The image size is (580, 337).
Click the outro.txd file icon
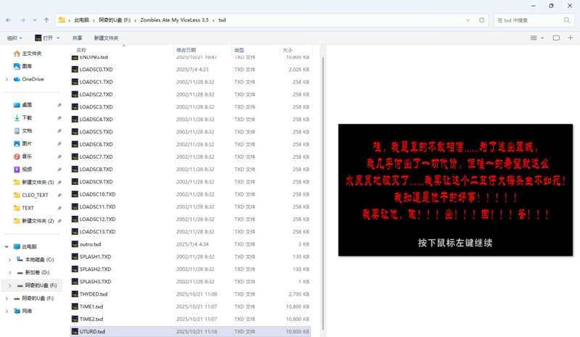(75, 244)
